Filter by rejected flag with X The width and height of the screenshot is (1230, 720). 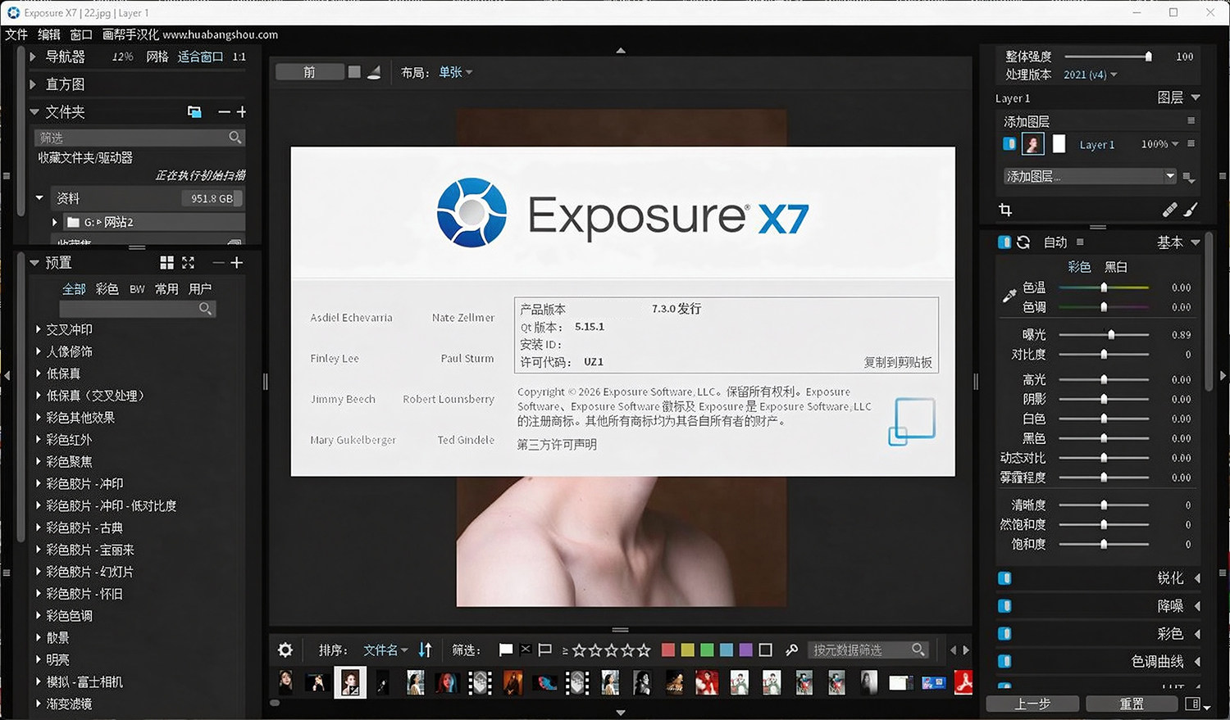tap(526, 650)
